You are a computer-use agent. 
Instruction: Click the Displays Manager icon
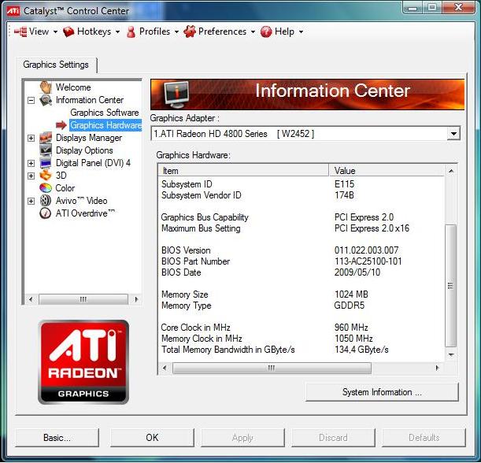(x=46, y=138)
